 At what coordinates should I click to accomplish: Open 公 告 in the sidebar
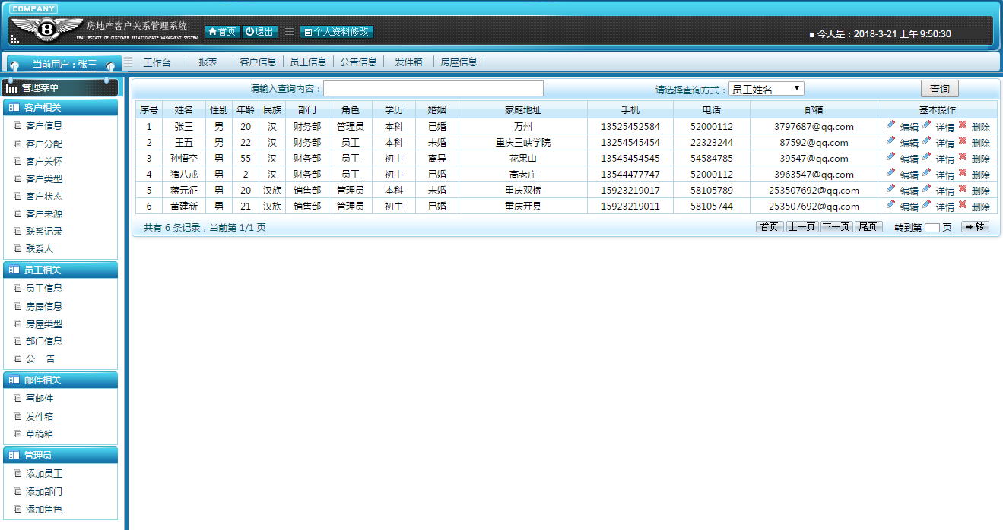(x=40, y=358)
